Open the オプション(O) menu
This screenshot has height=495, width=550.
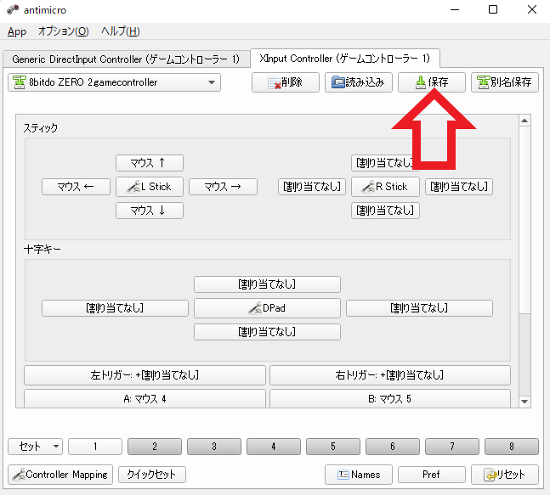tap(63, 31)
